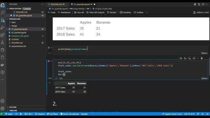
Task: Click the remote window status bar icon
Action: [x=1, y=114]
